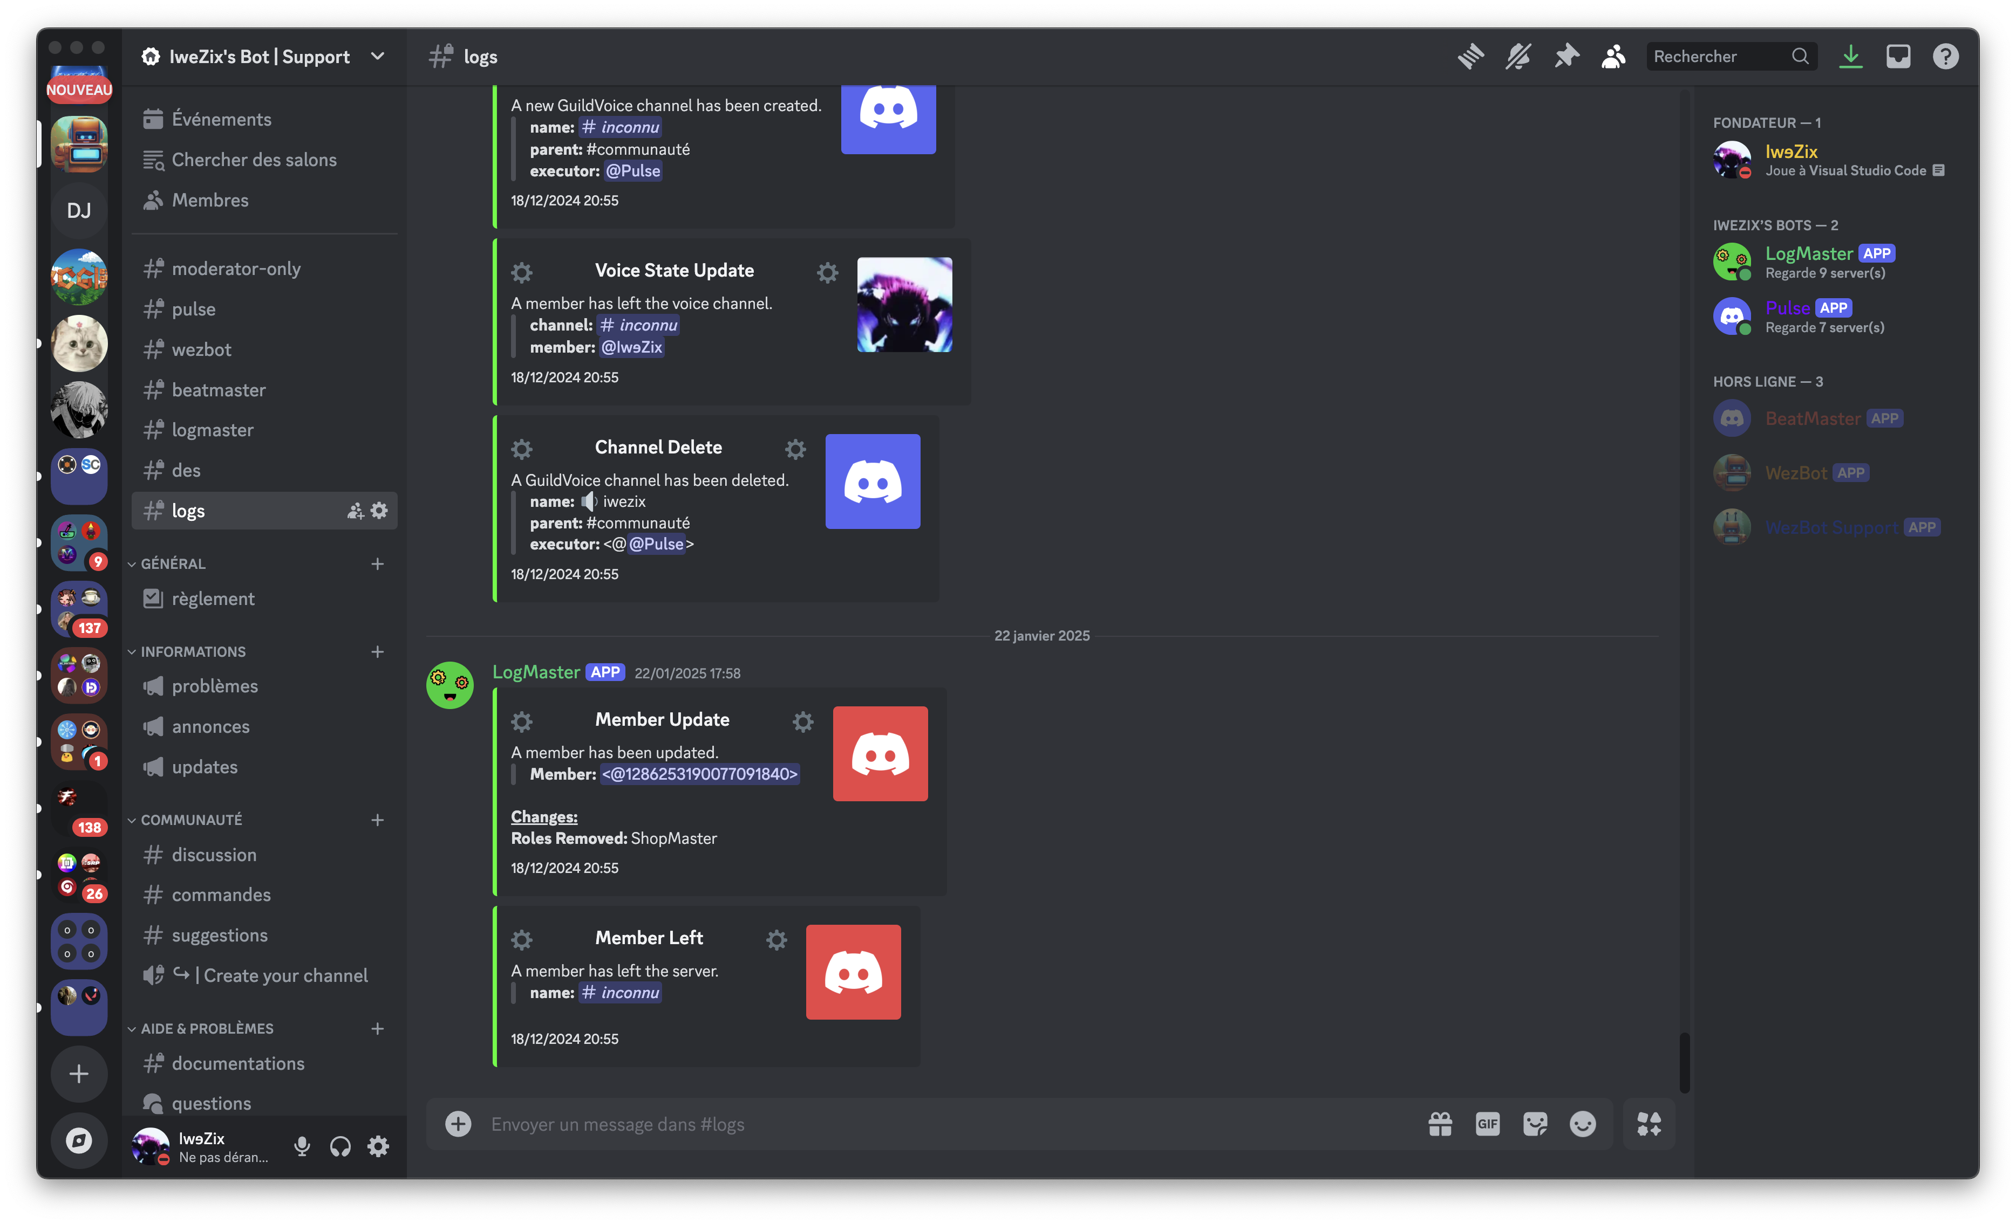Image resolution: width=2016 pixels, height=1224 pixels.
Task: Click the notification mute bell icon
Action: tap(1518, 57)
